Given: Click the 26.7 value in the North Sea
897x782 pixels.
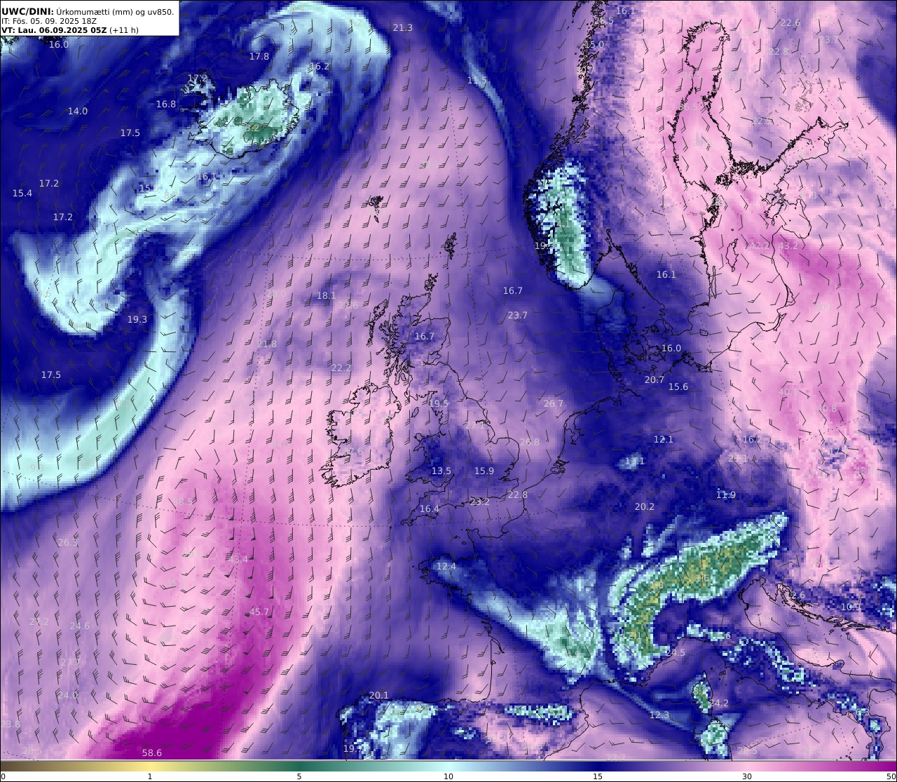Looking at the screenshot, I should point(554,403).
